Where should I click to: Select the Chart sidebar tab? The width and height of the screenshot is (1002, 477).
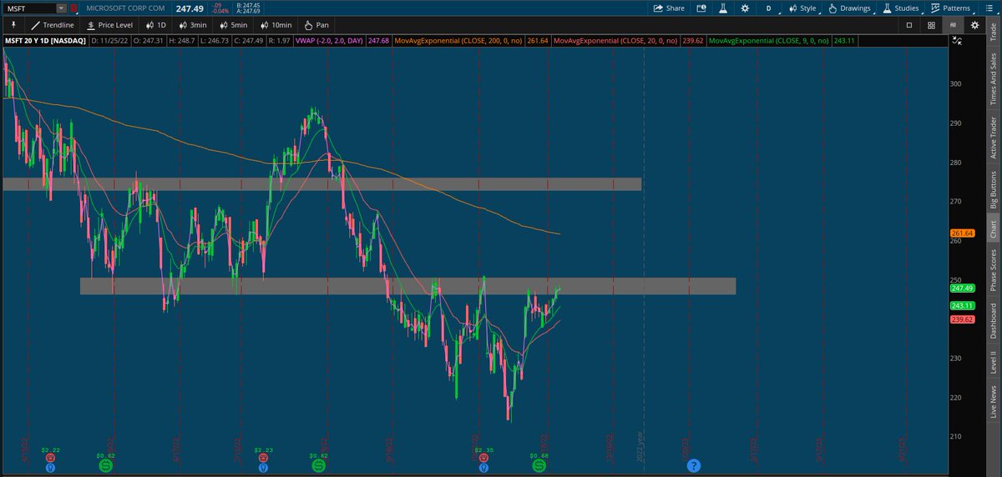click(993, 229)
